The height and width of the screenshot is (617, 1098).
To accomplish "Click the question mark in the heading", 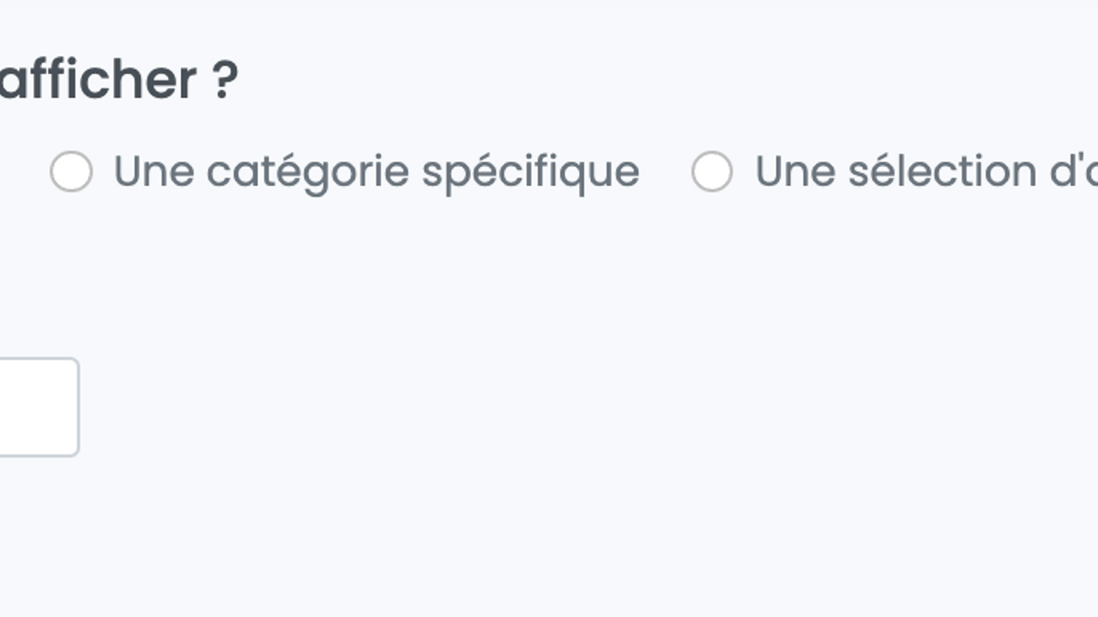I will click(x=224, y=81).
